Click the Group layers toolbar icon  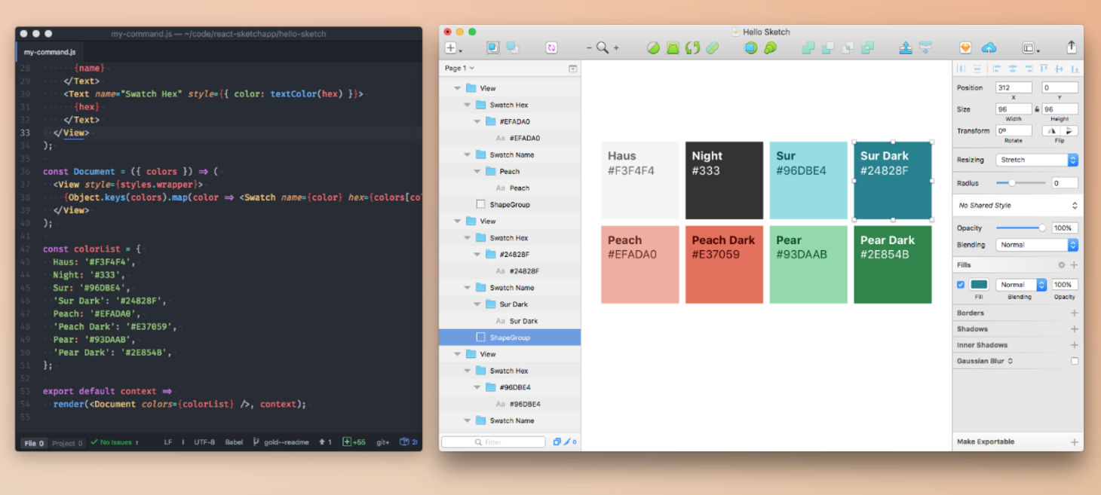492,47
